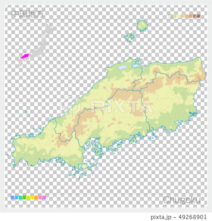Select the white empty elevation legend swatch
212x221 pixels.
171,16
